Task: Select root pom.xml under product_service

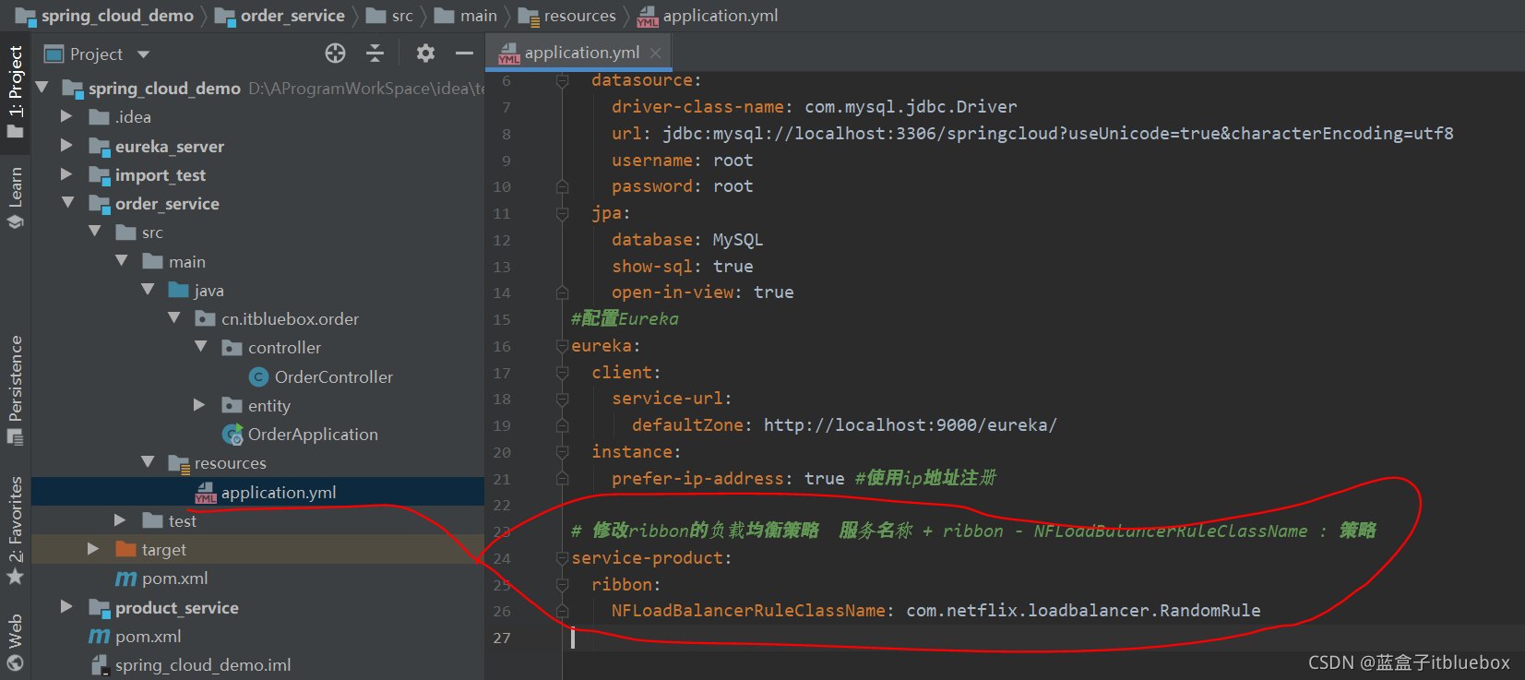Action: 148,636
